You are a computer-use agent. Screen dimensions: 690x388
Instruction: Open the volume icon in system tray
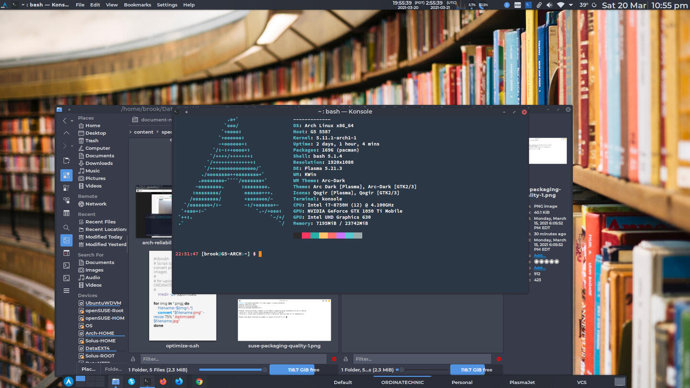(x=549, y=5)
